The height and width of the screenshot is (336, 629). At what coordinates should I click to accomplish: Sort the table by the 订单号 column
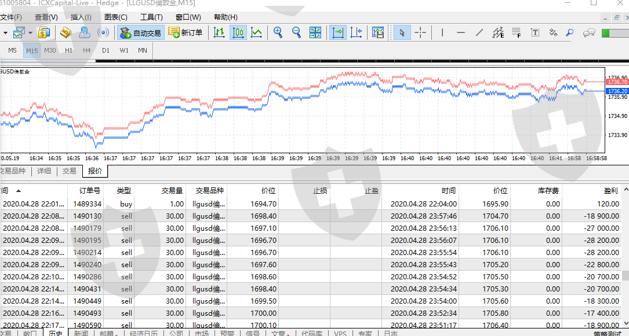click(90, 190)
